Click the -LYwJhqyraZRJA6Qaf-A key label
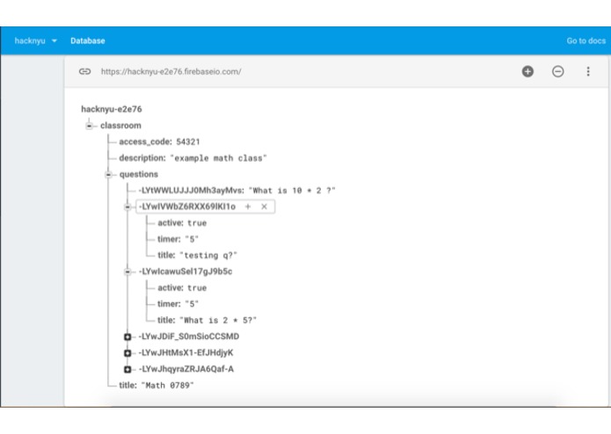The height and width of the screenshot is (434, 611). [x=186, y=369]
